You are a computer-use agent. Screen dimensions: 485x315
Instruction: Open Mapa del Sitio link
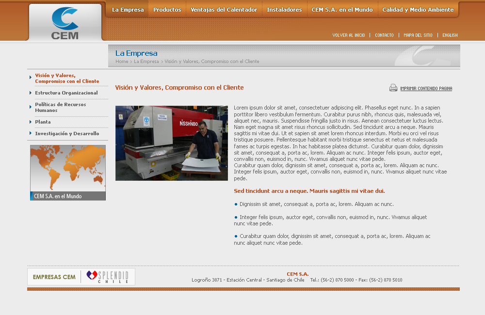click(418, 35)
